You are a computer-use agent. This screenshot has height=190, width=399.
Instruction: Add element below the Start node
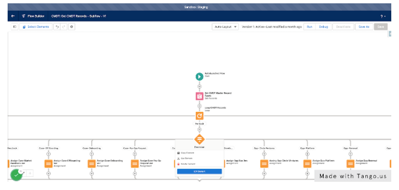[200, 86]
